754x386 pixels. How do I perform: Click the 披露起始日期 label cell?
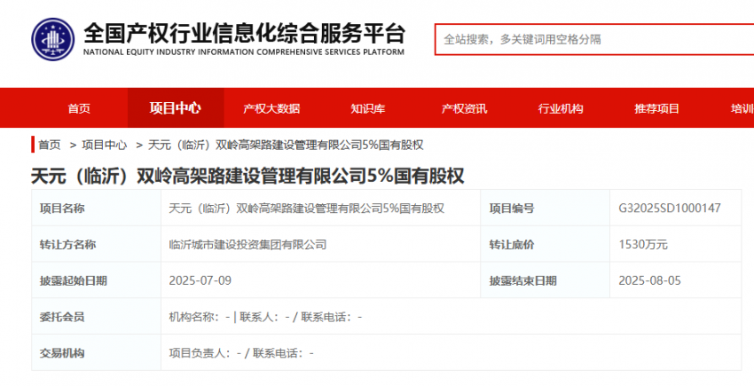[x=96, y=280]
